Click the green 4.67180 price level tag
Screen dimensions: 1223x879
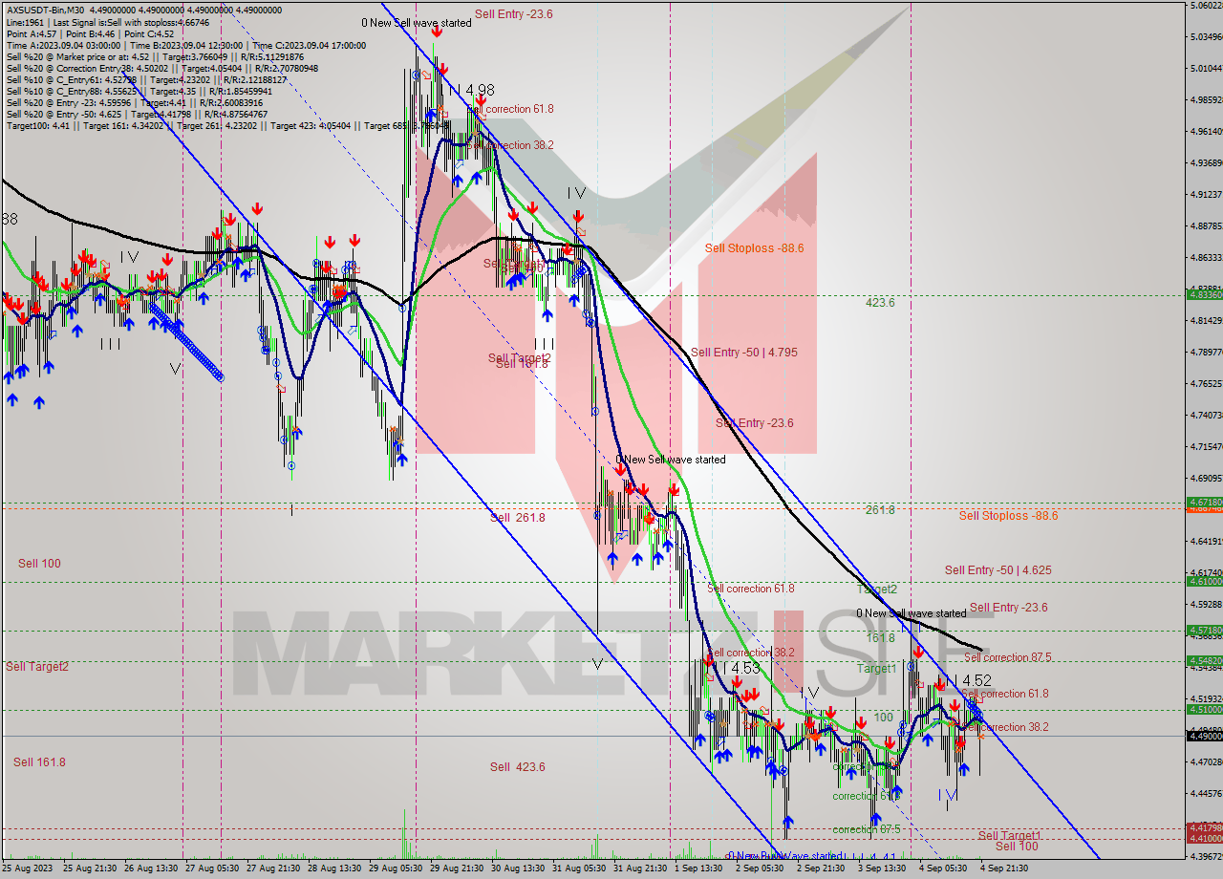click(1204, 501)
